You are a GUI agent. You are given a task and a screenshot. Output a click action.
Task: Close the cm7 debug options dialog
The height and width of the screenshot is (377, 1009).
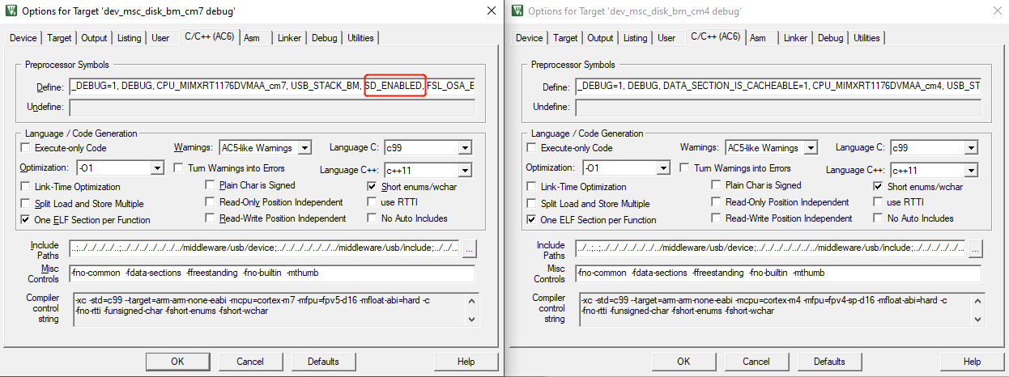(491, 11)
